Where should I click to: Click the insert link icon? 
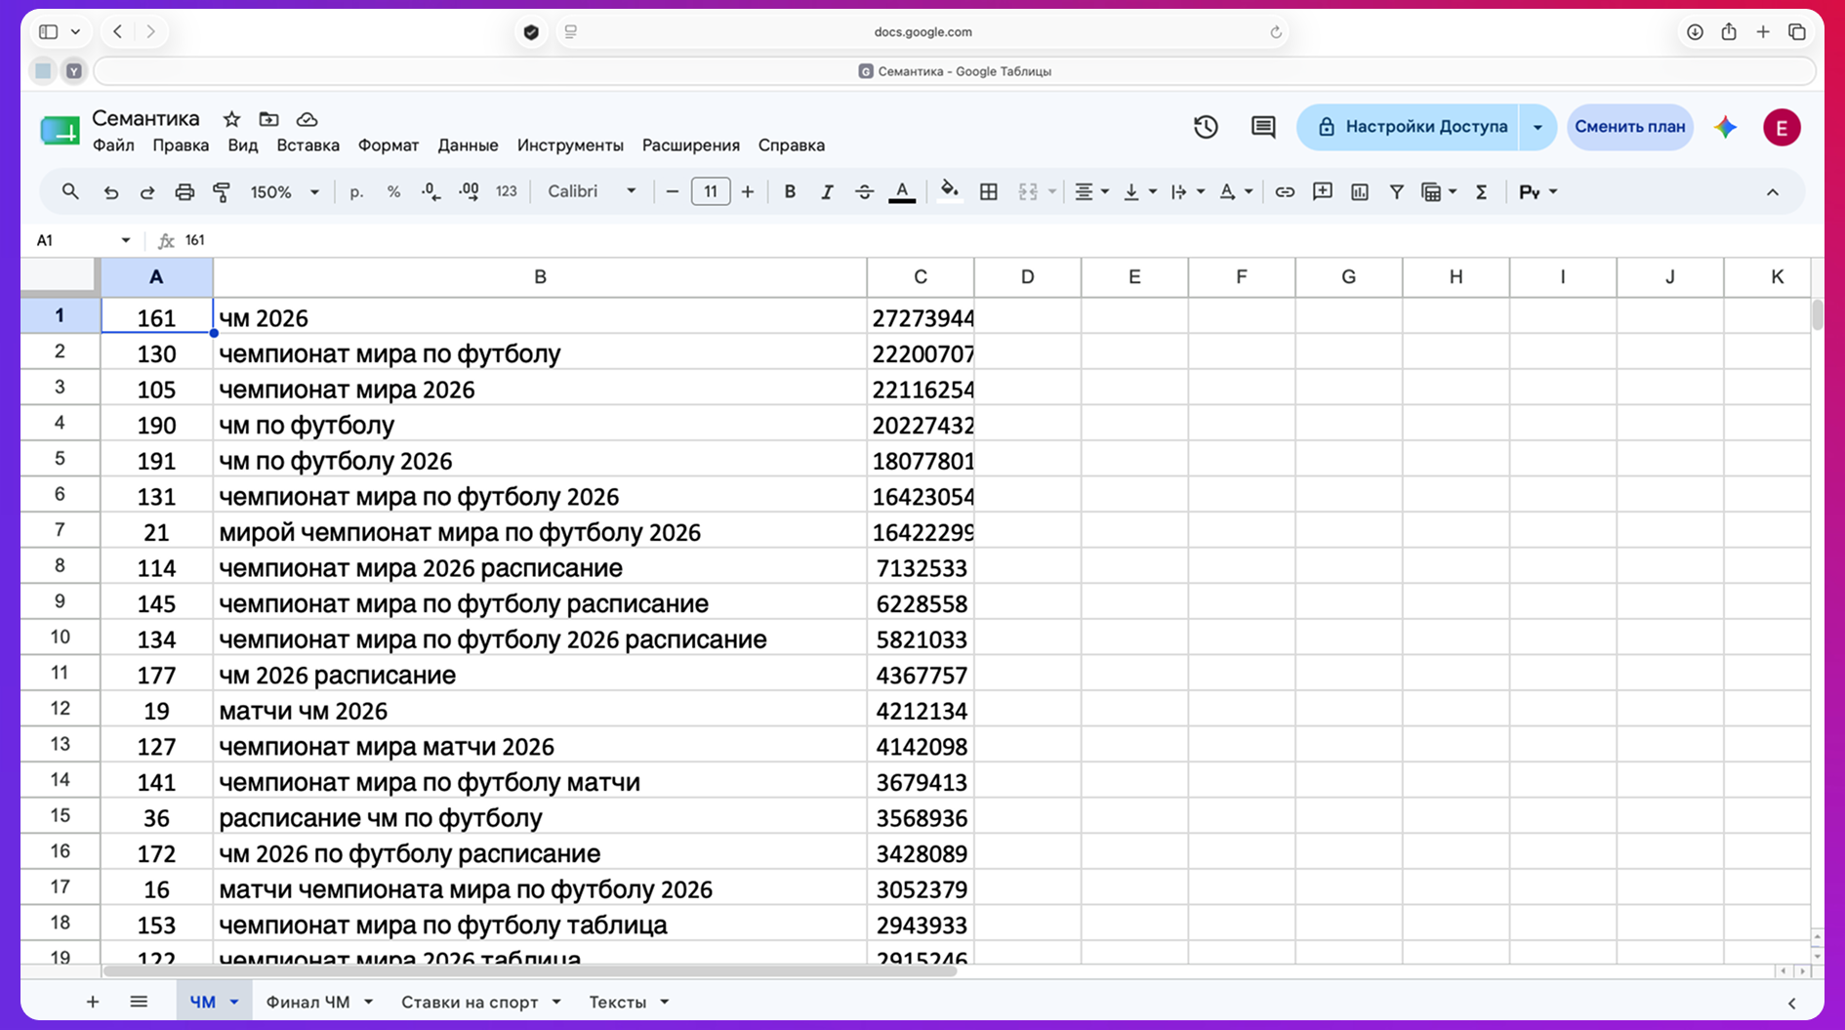[1285, 192]
